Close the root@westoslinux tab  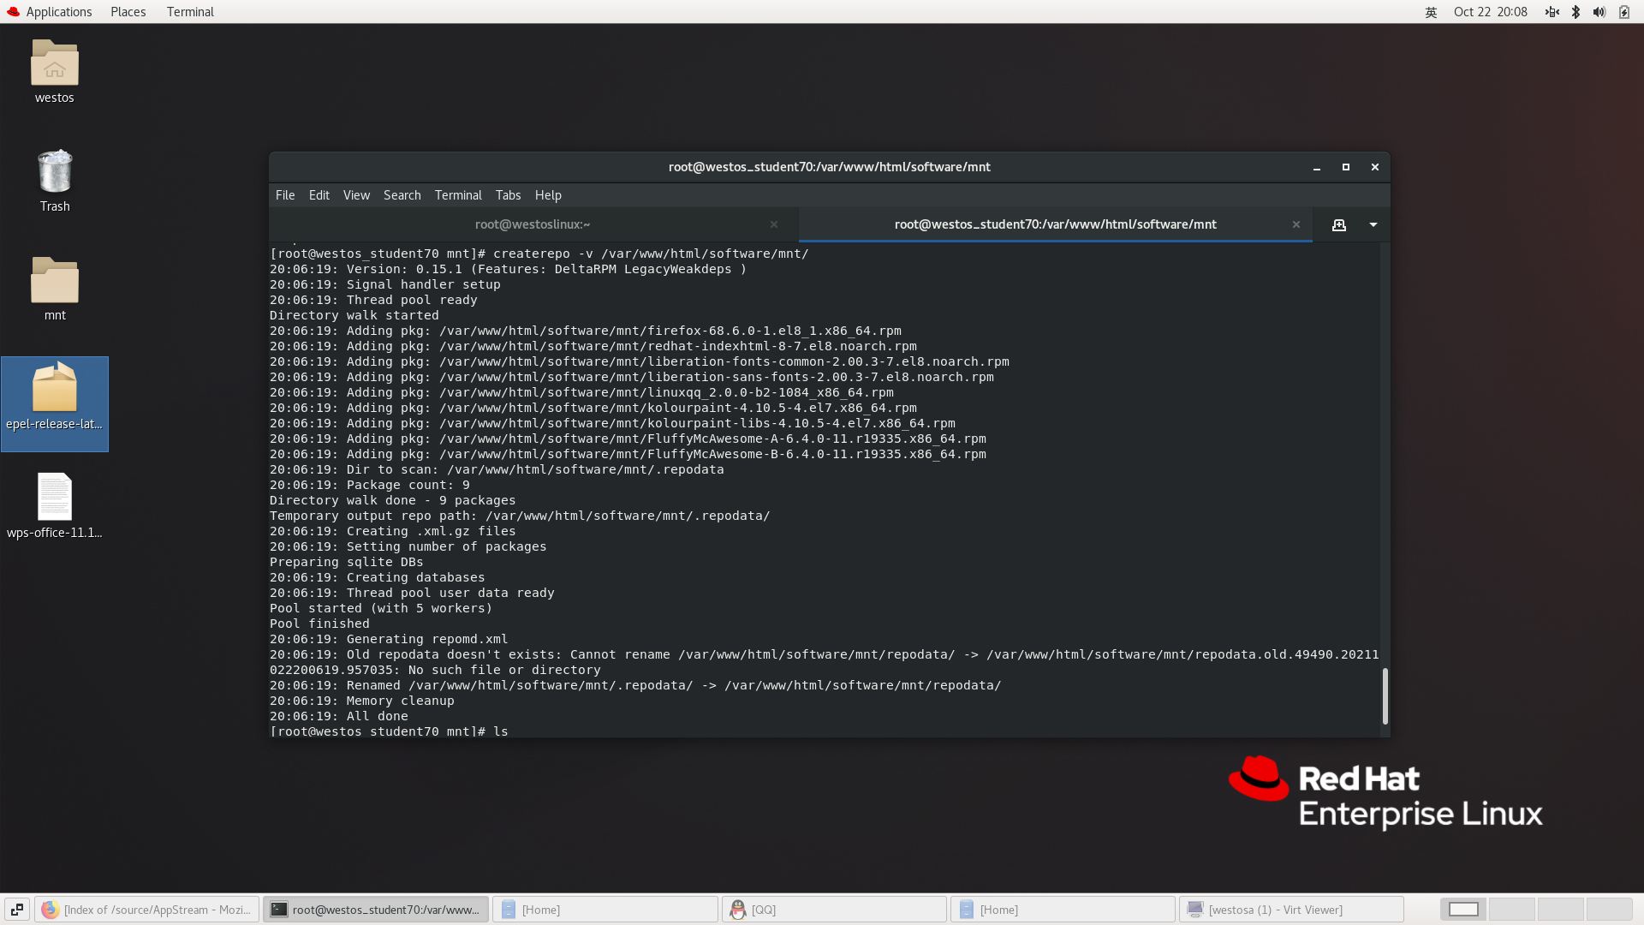[774, 224]
